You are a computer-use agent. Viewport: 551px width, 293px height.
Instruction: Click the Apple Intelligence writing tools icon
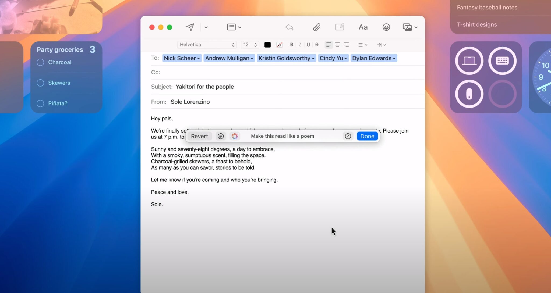click(x=235, y=136)
